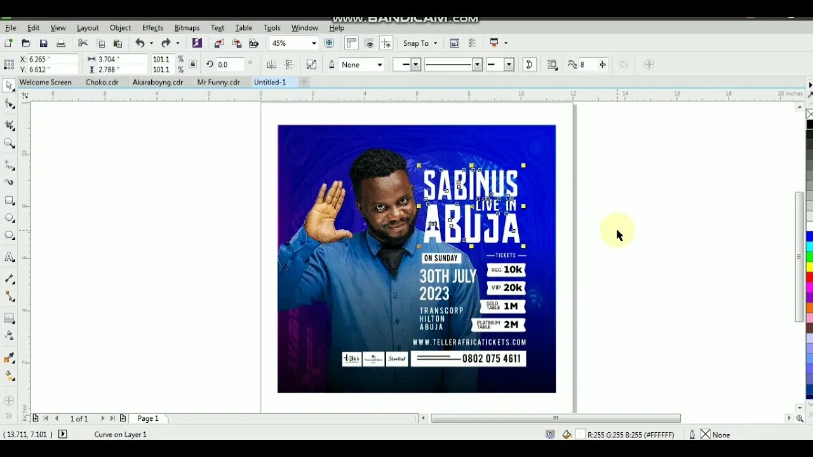Viewport: 813px width, 457px height.
Task: Expand the application launcher dropdown
Action: 506,43
